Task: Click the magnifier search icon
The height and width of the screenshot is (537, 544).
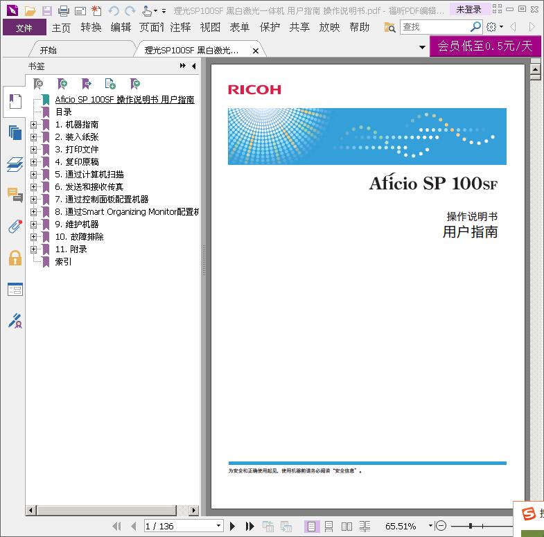Action: coord(475,27)
